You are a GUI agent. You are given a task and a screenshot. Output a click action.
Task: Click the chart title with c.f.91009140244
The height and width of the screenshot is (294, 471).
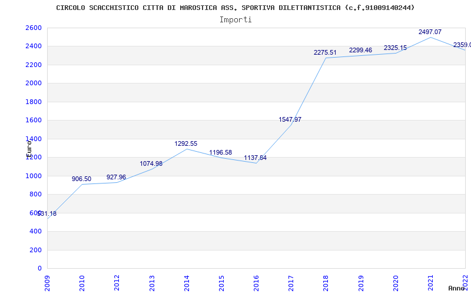tap(235, 8)
